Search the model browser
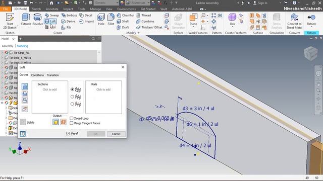Screen dimensions: 323x181 (x=93, y=39)
